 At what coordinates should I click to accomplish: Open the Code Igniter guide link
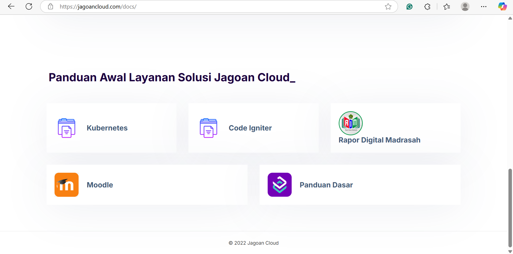[x=250, y=128]
